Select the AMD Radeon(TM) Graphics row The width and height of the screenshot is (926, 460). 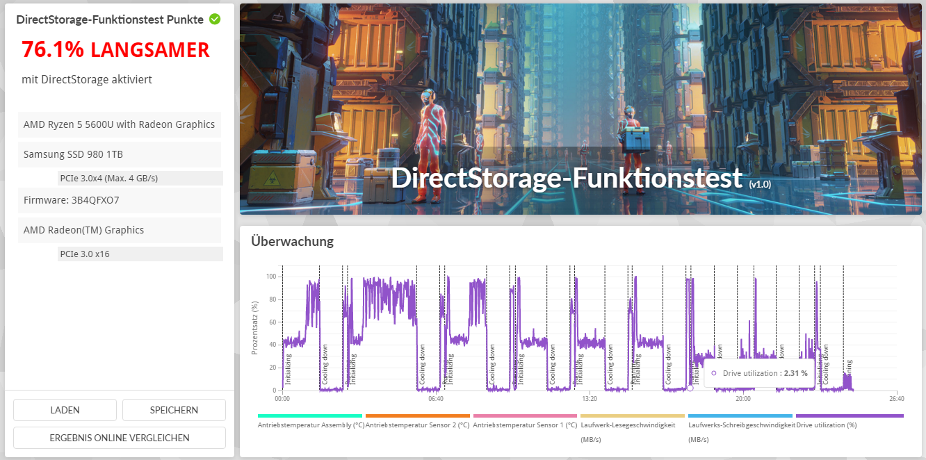(x=120, y=230)
